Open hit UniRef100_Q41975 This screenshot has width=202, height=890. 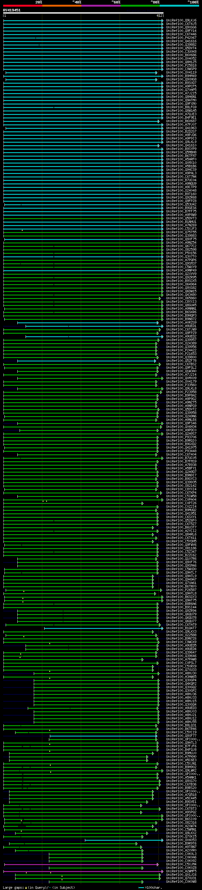tap(181, 448)
